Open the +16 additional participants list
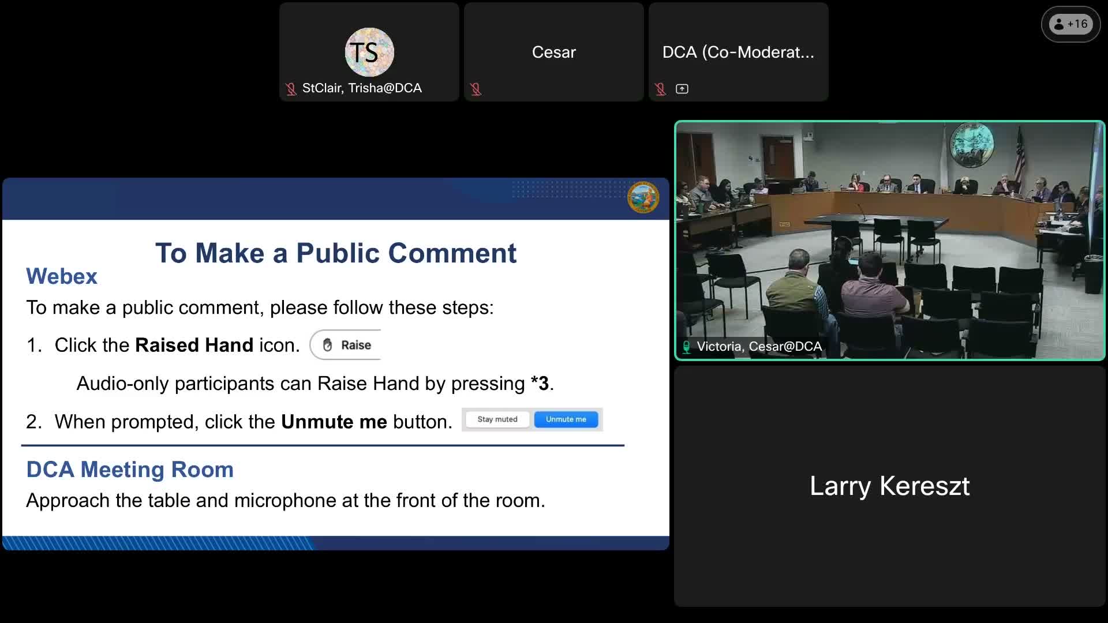The height and width of the screenshot is (623, 1108). (1071, 24)
